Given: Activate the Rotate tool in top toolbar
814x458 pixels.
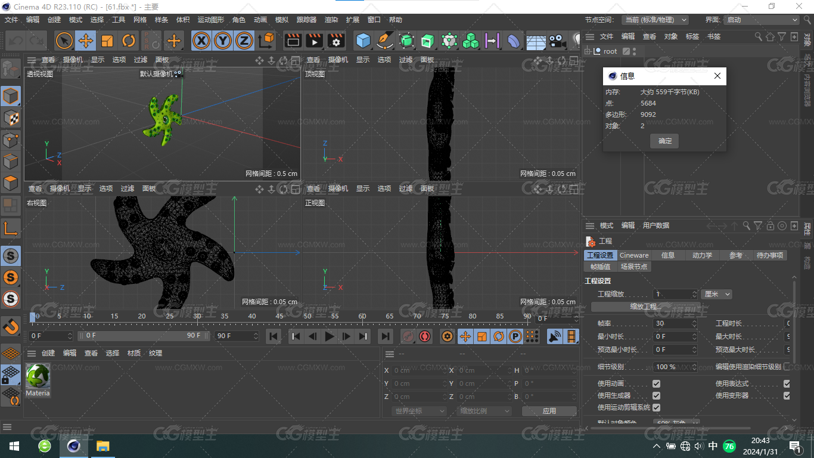Looking at the screenshot, I should coord(129,41).
